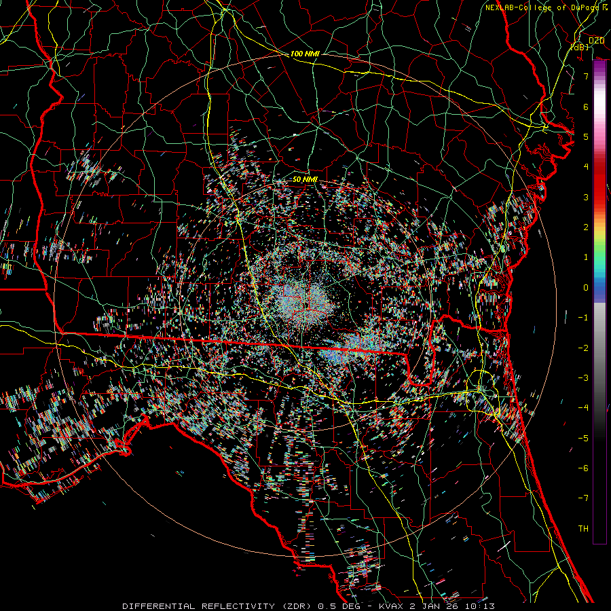
Task: Click the ZDR color scale bar
Action: click(599, 302)
